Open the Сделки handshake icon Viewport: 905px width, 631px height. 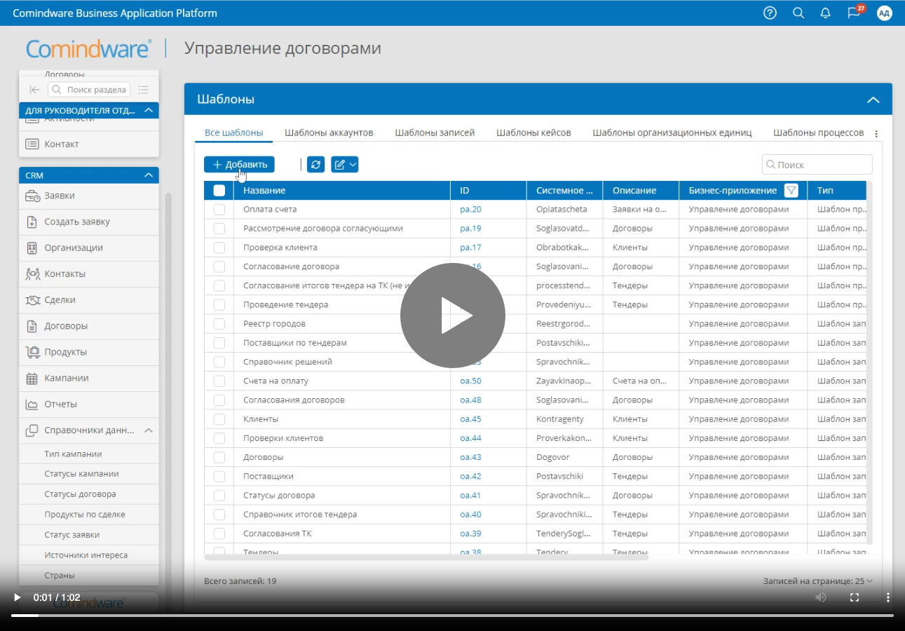[x=32, y=299]
